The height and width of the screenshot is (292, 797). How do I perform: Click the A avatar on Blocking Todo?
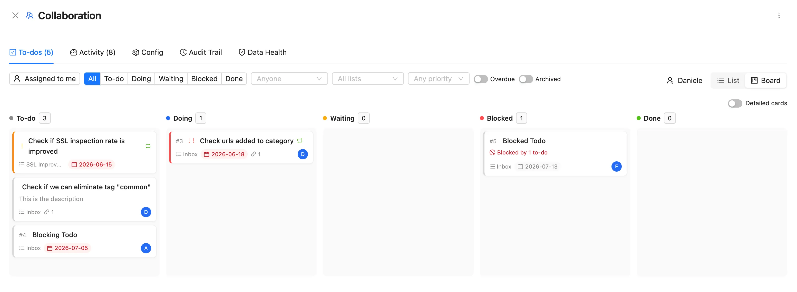[146, 248]
